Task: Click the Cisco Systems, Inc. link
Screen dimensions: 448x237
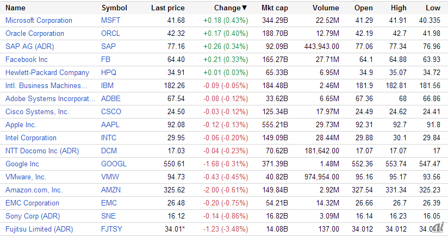Action: pos(38,112)
